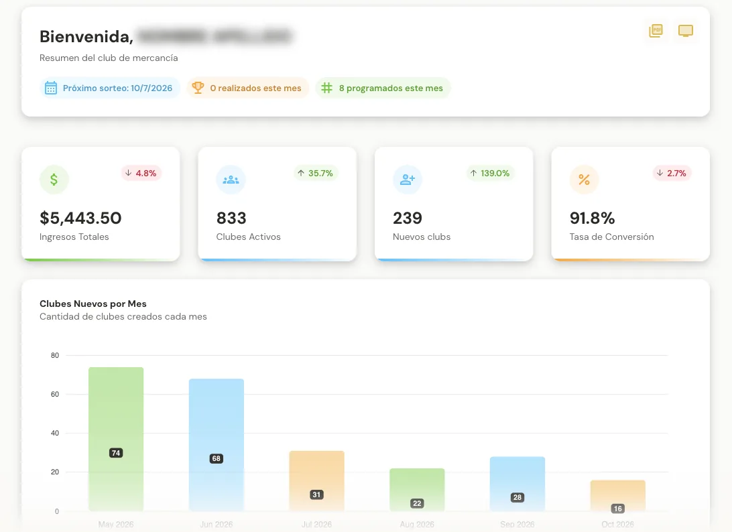Screen dimensions: 732x532
Task: Select the Próximo sorteo: 10/7/2026 badge
Action: click(110, 88)
